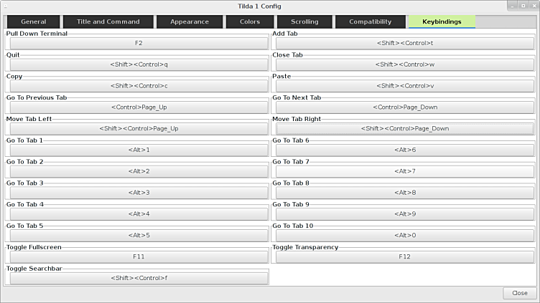This screenshot has height=303, width=540.
Task: Open the Title and Command tab
Action: [108, 21]
